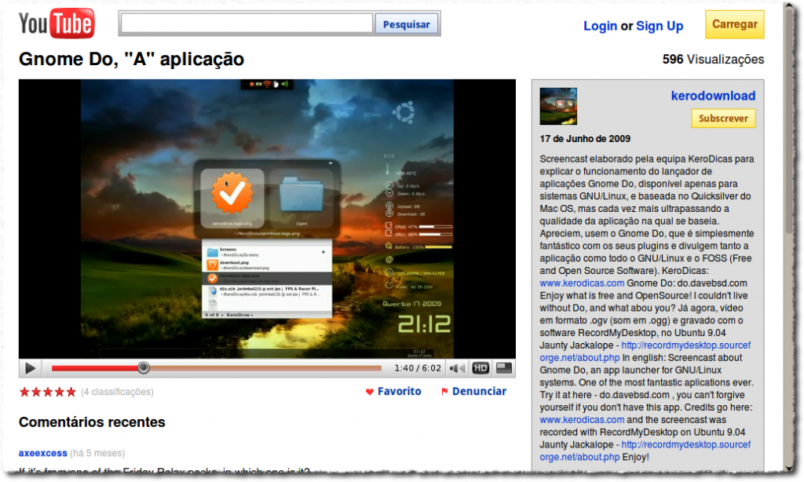The height and width of the screenshot is (482, 804).
Task: Click the kerodownload channel thumbnail
Action: [558, 106]
